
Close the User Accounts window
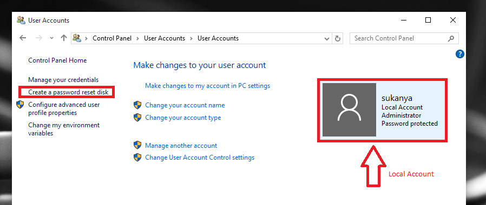pyautogui.click(x=453, y=20)
